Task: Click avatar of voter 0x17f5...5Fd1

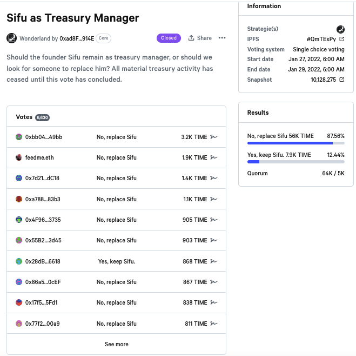Action: [19, 302]
